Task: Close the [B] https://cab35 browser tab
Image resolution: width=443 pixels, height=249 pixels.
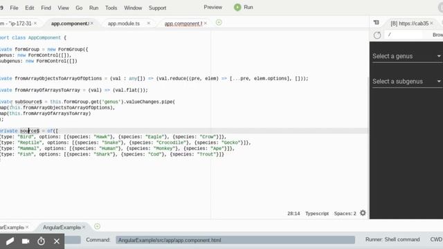Action: click(431, 24)
